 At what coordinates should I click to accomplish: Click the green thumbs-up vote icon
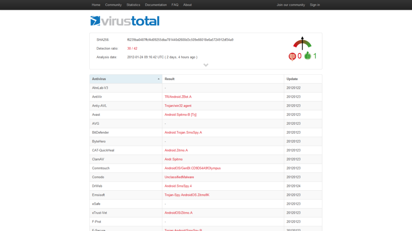(308, 56)
